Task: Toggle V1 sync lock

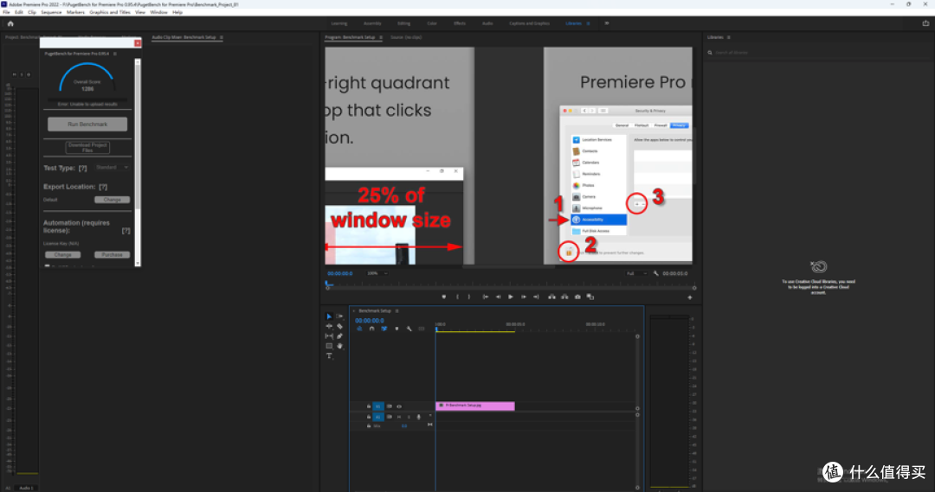Action: 390,406
